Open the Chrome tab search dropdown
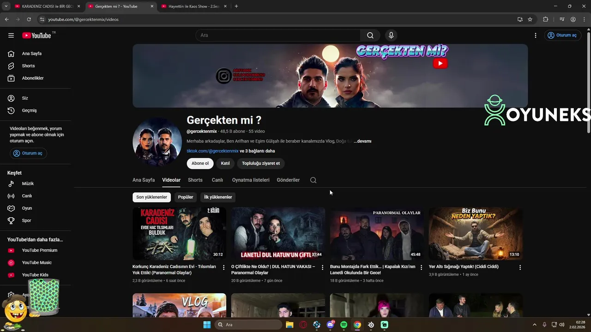This screenshot has height=332, width=591. coord(6,6)
